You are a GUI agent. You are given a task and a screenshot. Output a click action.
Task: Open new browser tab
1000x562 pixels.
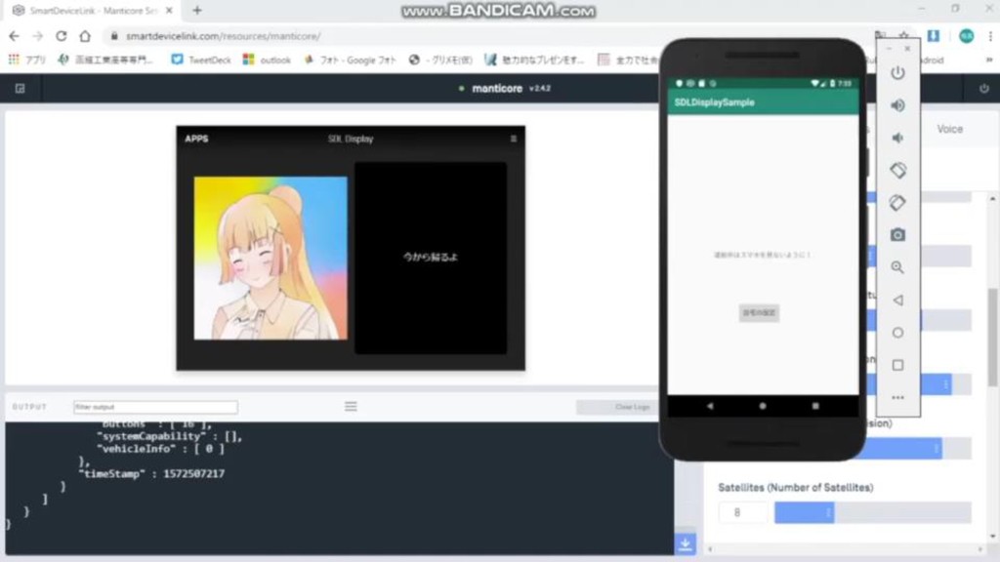[x=197, y=10]
